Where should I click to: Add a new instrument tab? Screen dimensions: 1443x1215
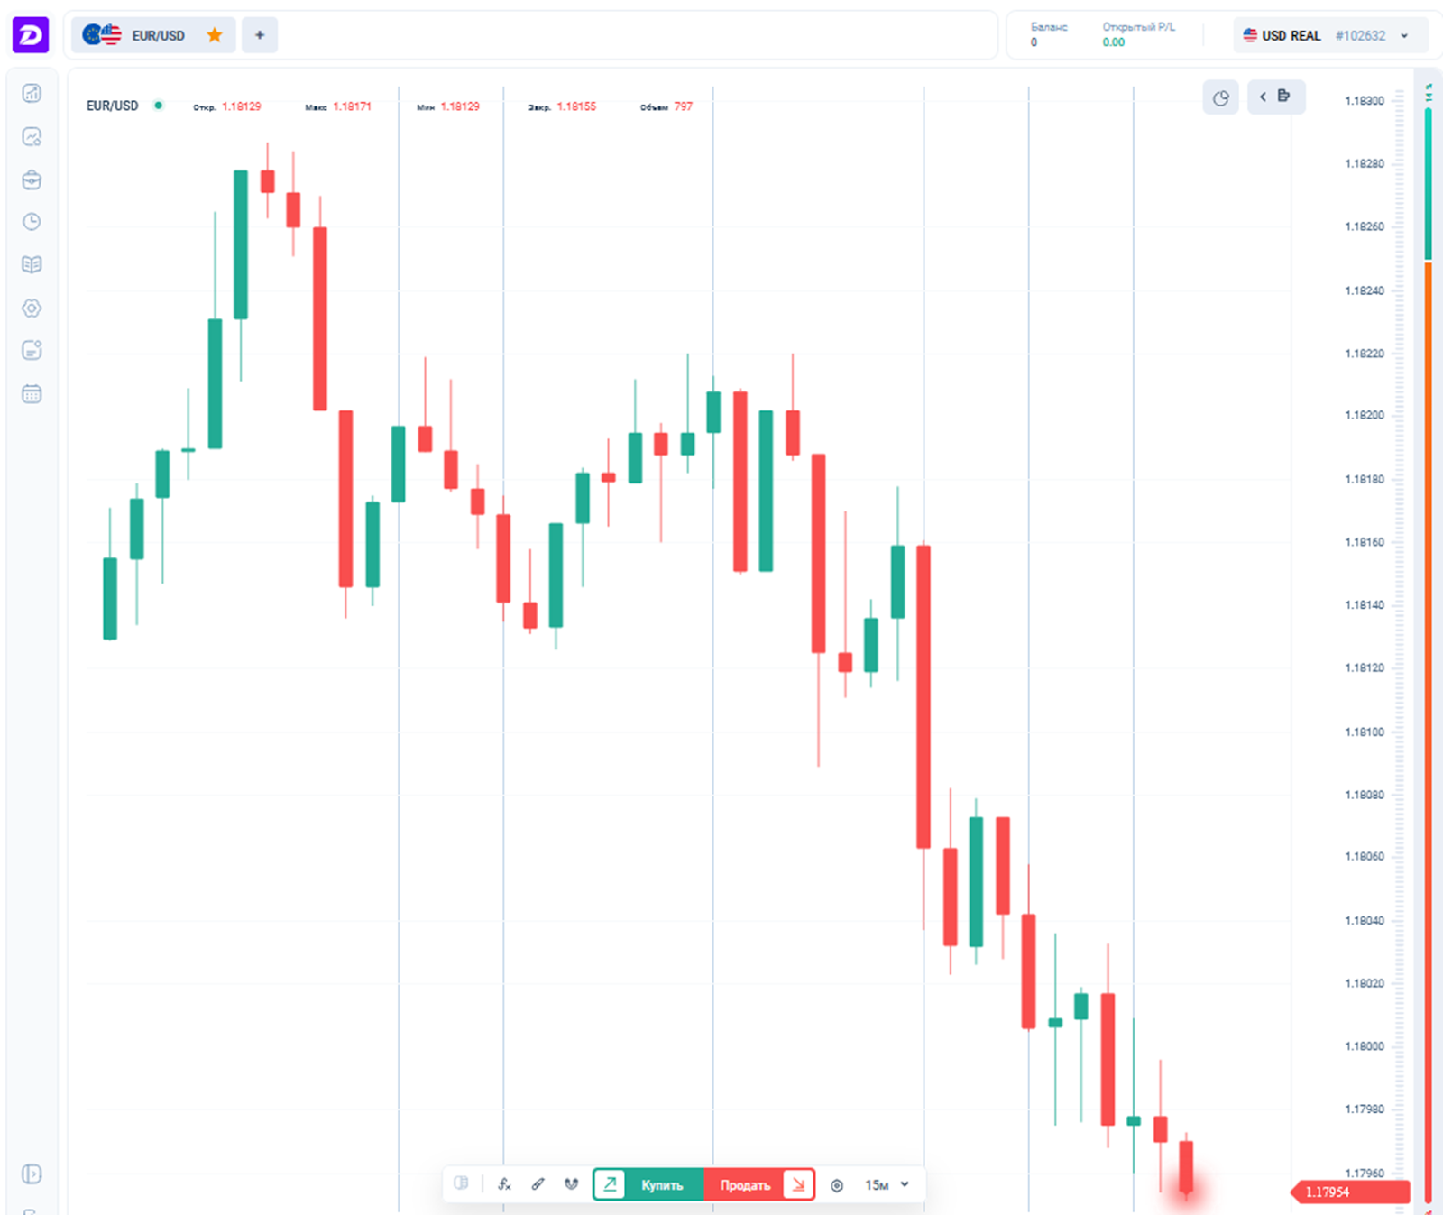(260, 35)
